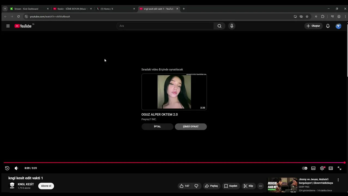This screenshot has width=348, height=196.
Task: Open the KNGL KESİT channel avatar
Action: (x=12, y=186)
